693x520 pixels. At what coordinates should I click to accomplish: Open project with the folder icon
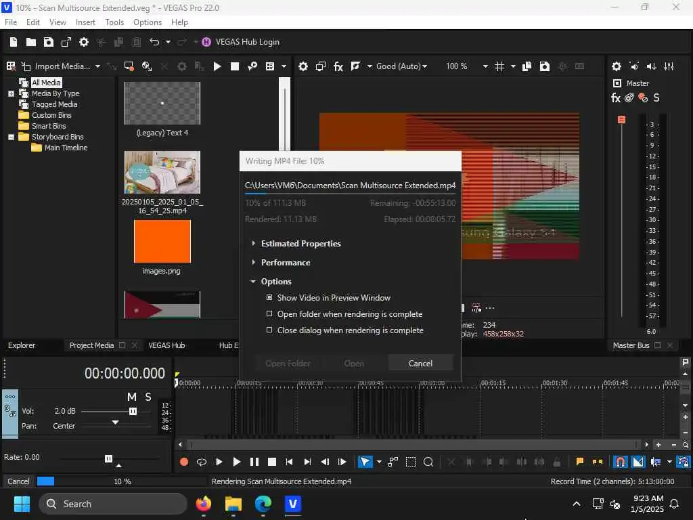31,42
